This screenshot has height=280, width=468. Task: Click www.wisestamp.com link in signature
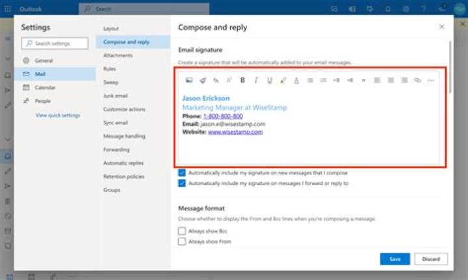tap(235, 132)
